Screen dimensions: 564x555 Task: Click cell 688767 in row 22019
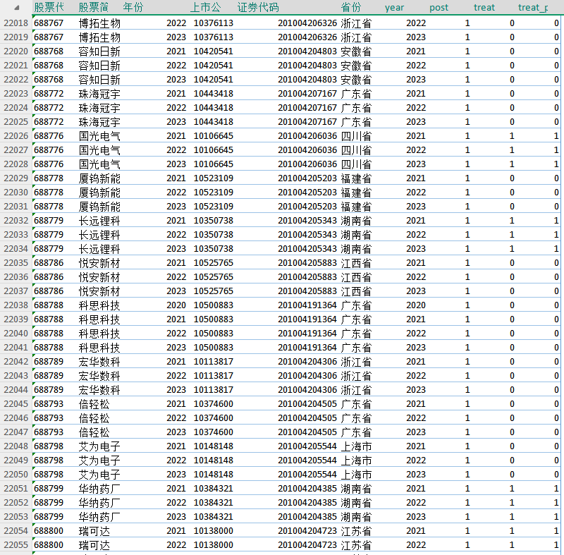click(x=49, y=37)
